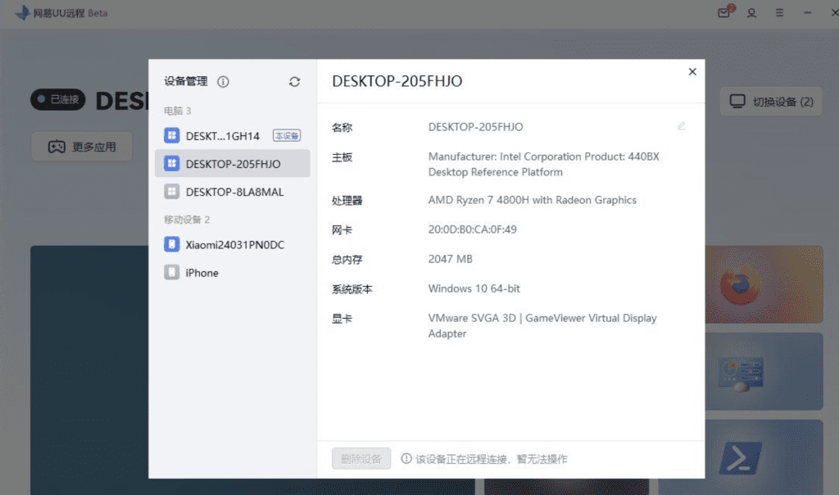Click the phone icon beside iPhone
Viewport: 839px width, 495px height.
[172, 272]
